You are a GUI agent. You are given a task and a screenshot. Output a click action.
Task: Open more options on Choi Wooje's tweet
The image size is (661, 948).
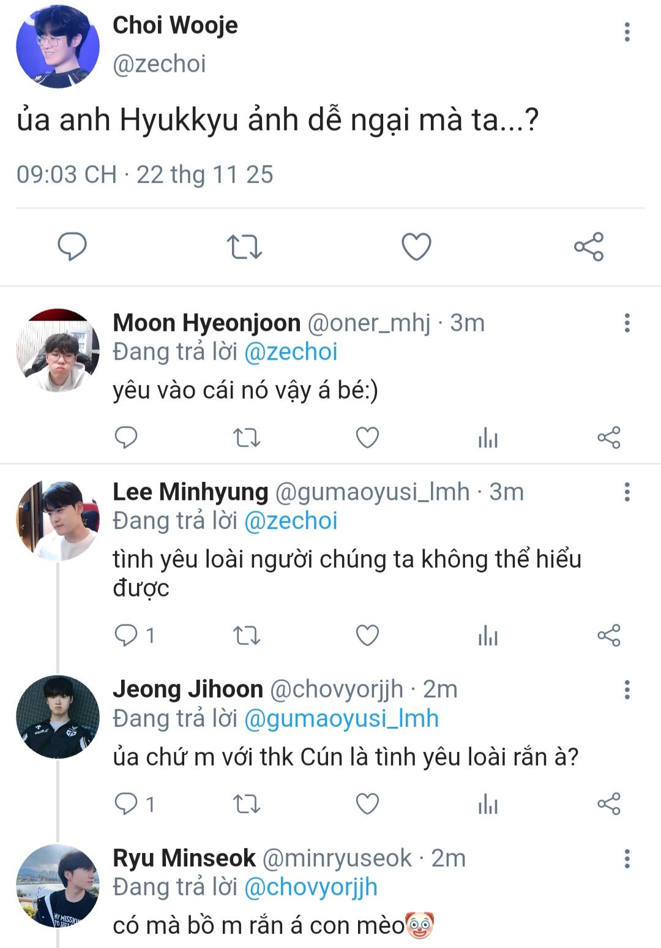click(627, 32)
